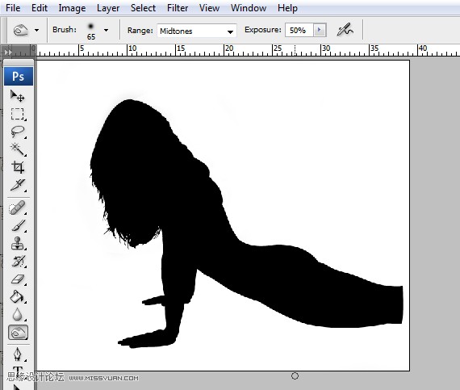Toggle the active Burn tool button

[18, 333]
